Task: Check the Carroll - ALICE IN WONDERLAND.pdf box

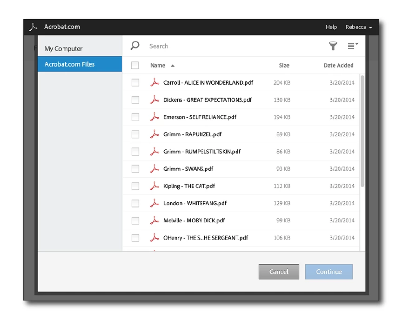Action: point(135,82)
